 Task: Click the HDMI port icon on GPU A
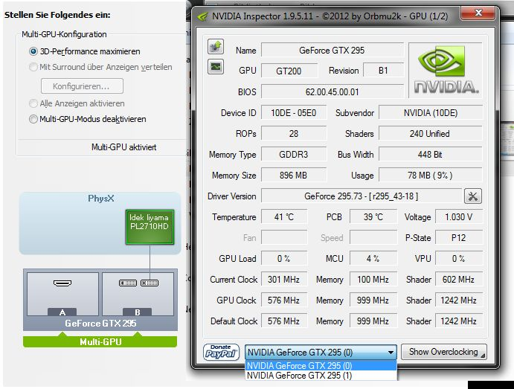pyautogui.click(x=62, y=283)
